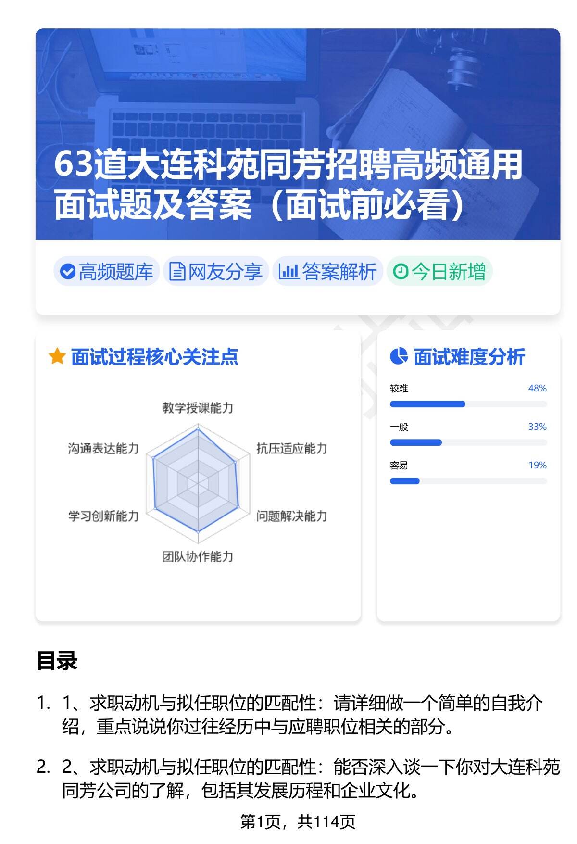577x844 pixels.
Task: Click the pie chart icon beside 面试难度分析
Action: coord(399,357)
